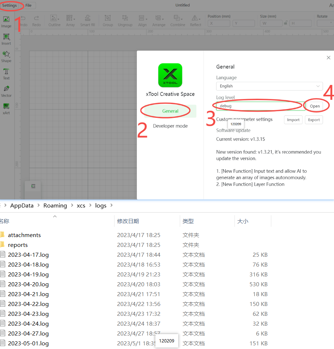The image size is (334, 349).
Task: Select the Shape tool in sidebar
Action: pos(6,57)
